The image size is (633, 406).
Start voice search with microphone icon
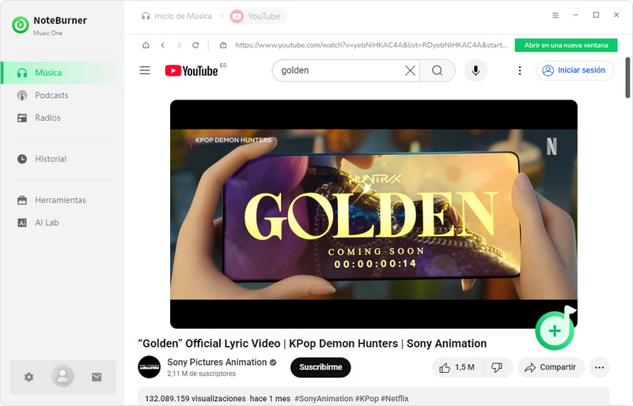point(476,70)
